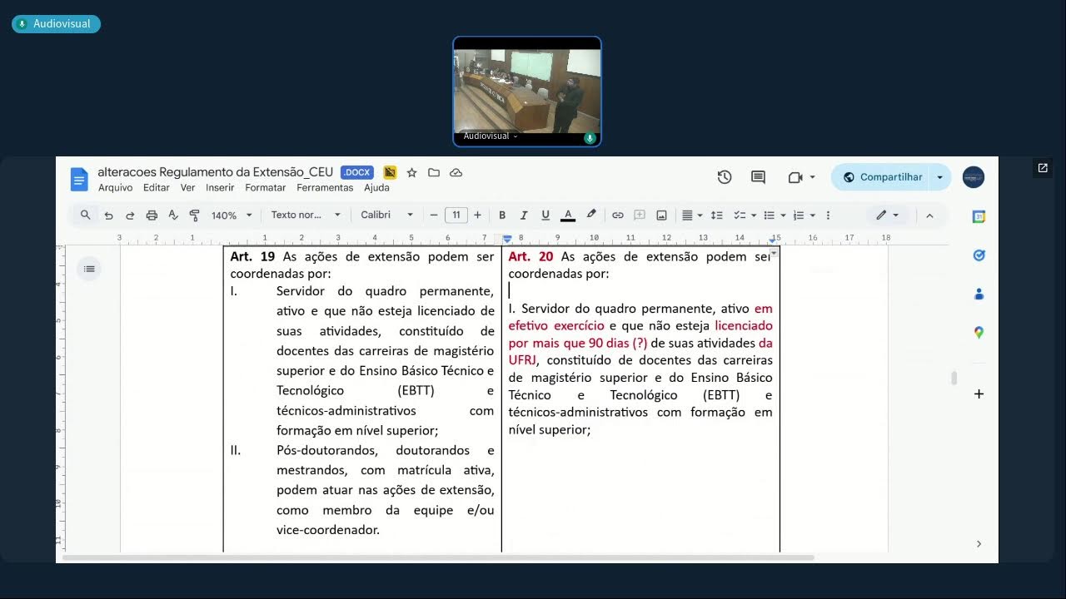
Task: Print the document
Action: pyautogui.click(x=152, y=215)
